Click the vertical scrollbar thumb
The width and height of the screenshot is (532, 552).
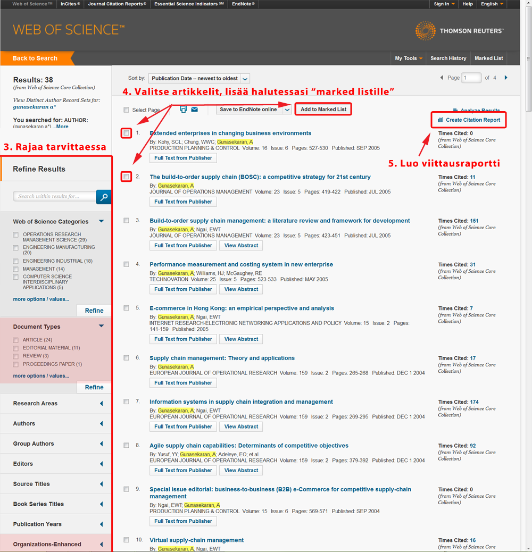[x=528, y=59]
